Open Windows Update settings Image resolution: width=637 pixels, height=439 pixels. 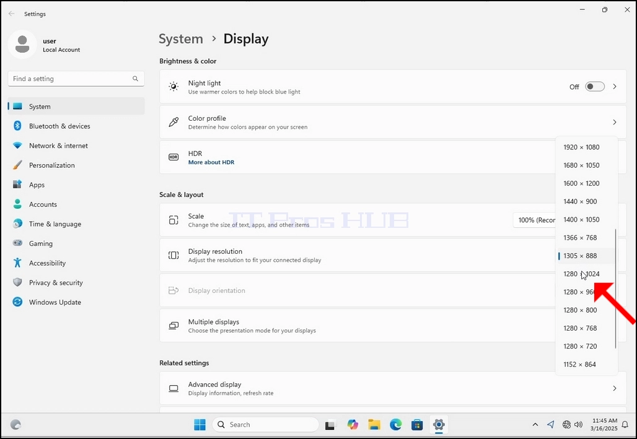pos(76,302)
